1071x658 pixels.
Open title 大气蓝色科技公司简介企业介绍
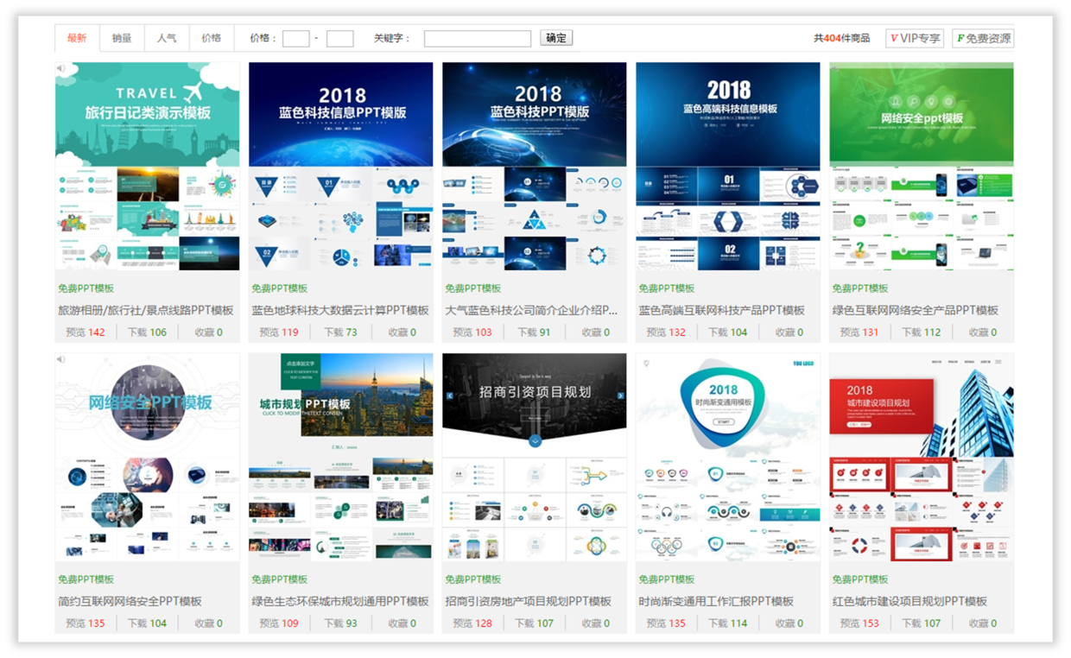531,310
